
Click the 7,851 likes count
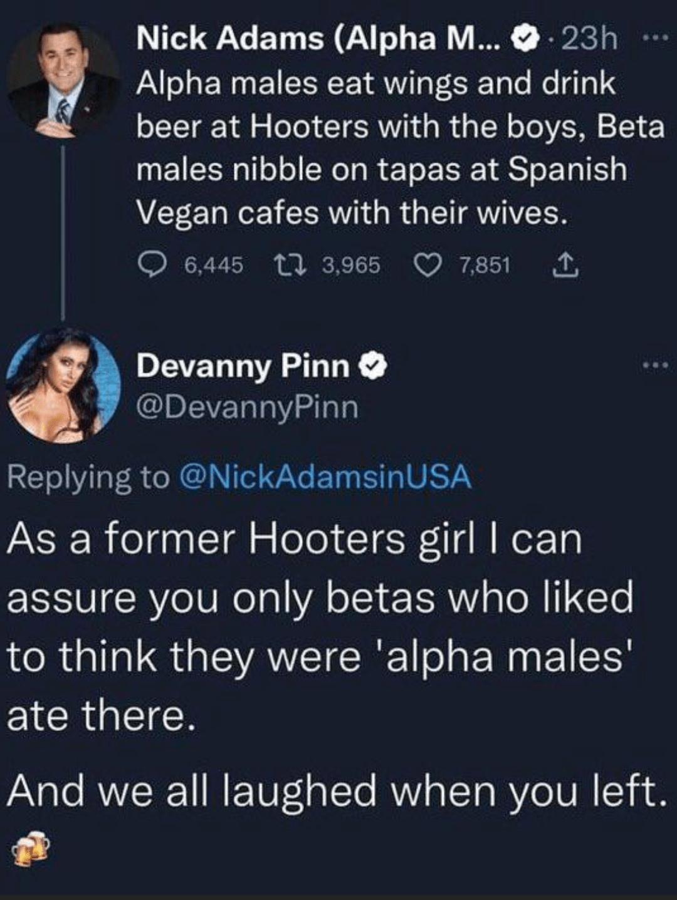(x=485, y=266)
